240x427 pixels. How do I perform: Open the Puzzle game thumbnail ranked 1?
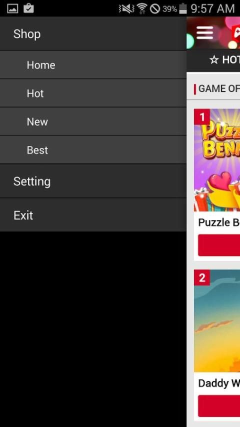[x=217, y=160]
